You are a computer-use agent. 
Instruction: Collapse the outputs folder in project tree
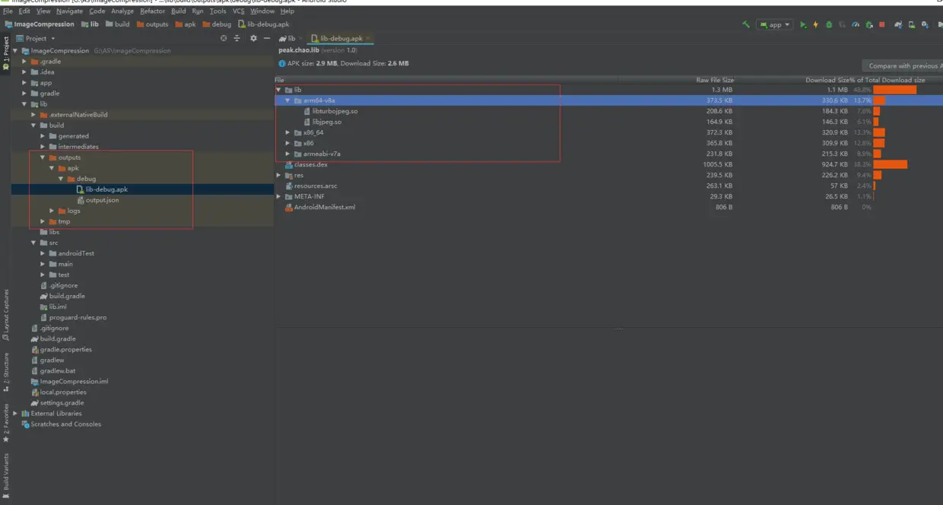point(43,157)
